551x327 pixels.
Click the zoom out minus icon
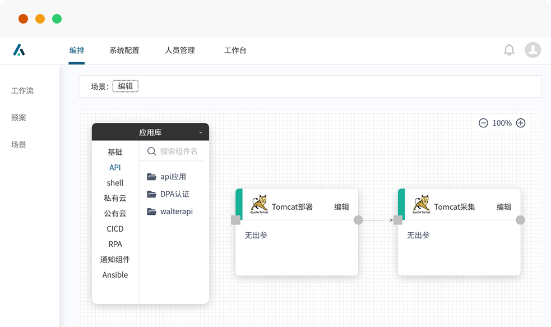pyautogui.click(x=483, y=123)
